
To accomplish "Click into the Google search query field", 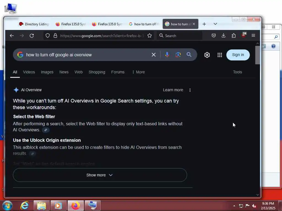I will 88,55.
